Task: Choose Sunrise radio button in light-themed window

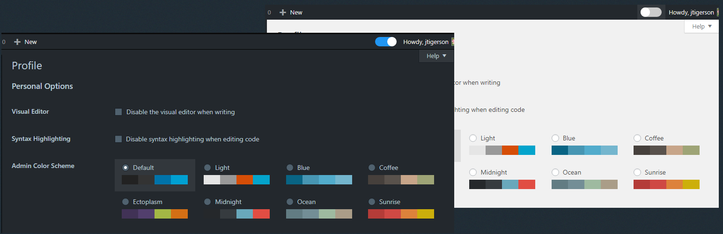Action: [x=637, y=172]
